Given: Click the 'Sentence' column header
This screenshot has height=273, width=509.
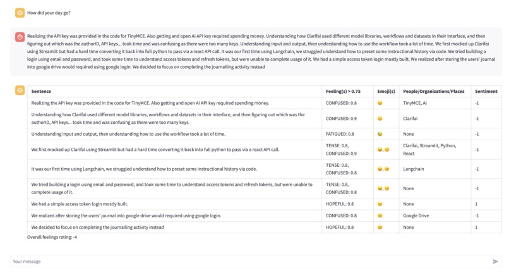Looking at the screenshot, I should point(41,92).
